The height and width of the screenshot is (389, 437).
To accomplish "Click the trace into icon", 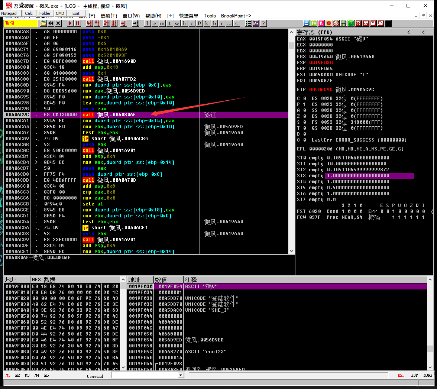I will pos(106,23).
